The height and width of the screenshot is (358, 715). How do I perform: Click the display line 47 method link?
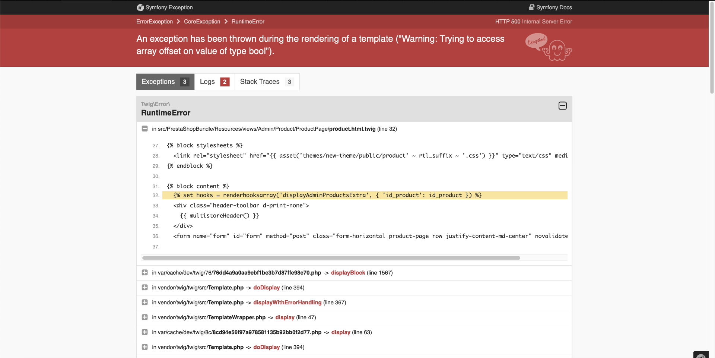(285, 317)
